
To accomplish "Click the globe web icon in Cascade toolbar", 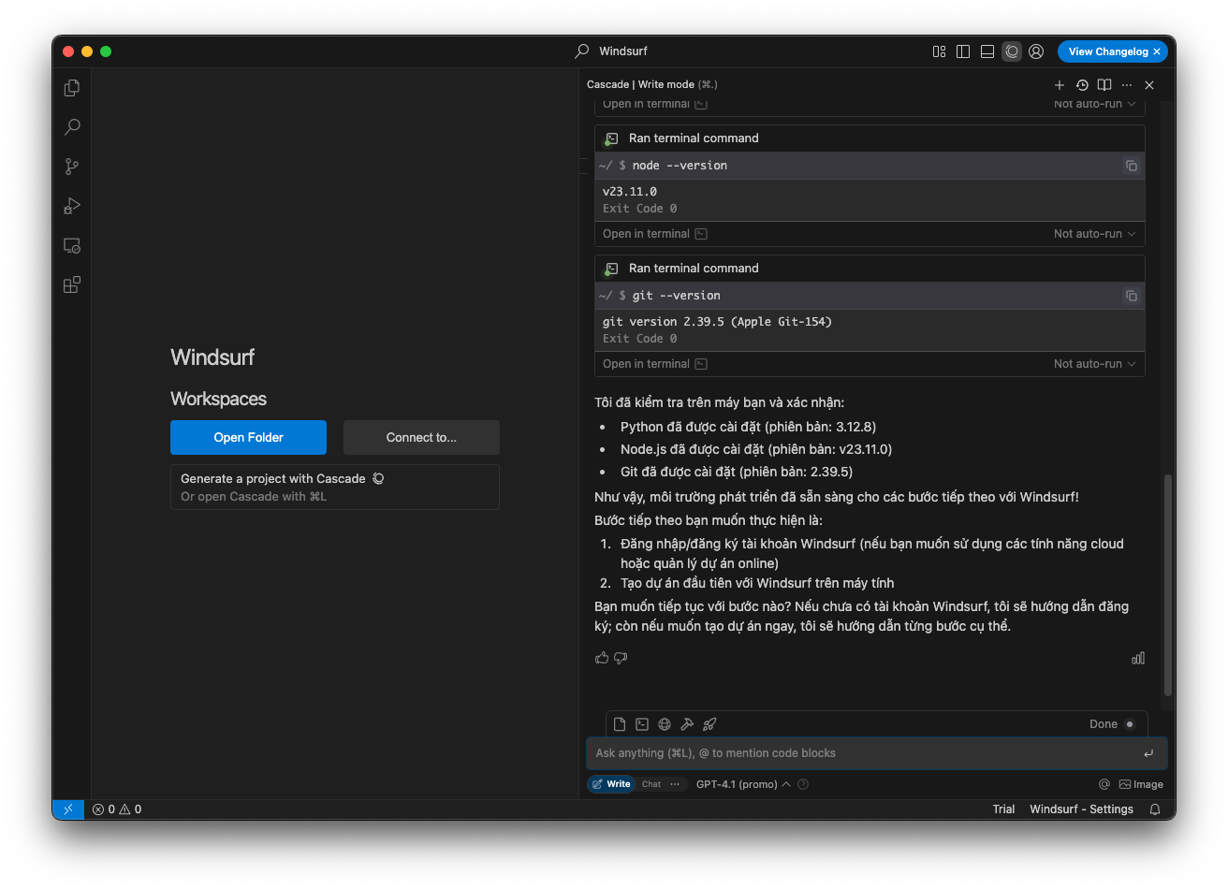I will click(x=665, y=724).
